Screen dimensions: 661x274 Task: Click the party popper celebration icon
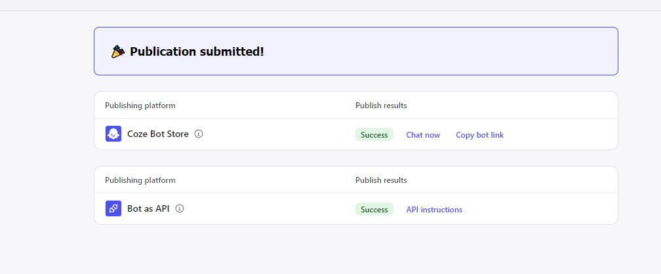(x=118, y=52)
